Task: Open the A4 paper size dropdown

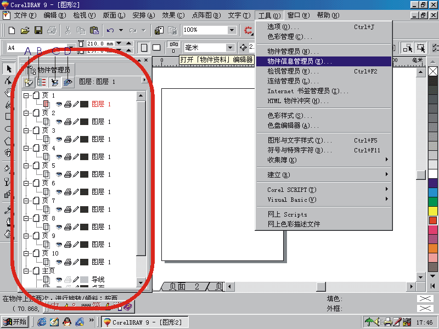Action: [x=71, y=48]
